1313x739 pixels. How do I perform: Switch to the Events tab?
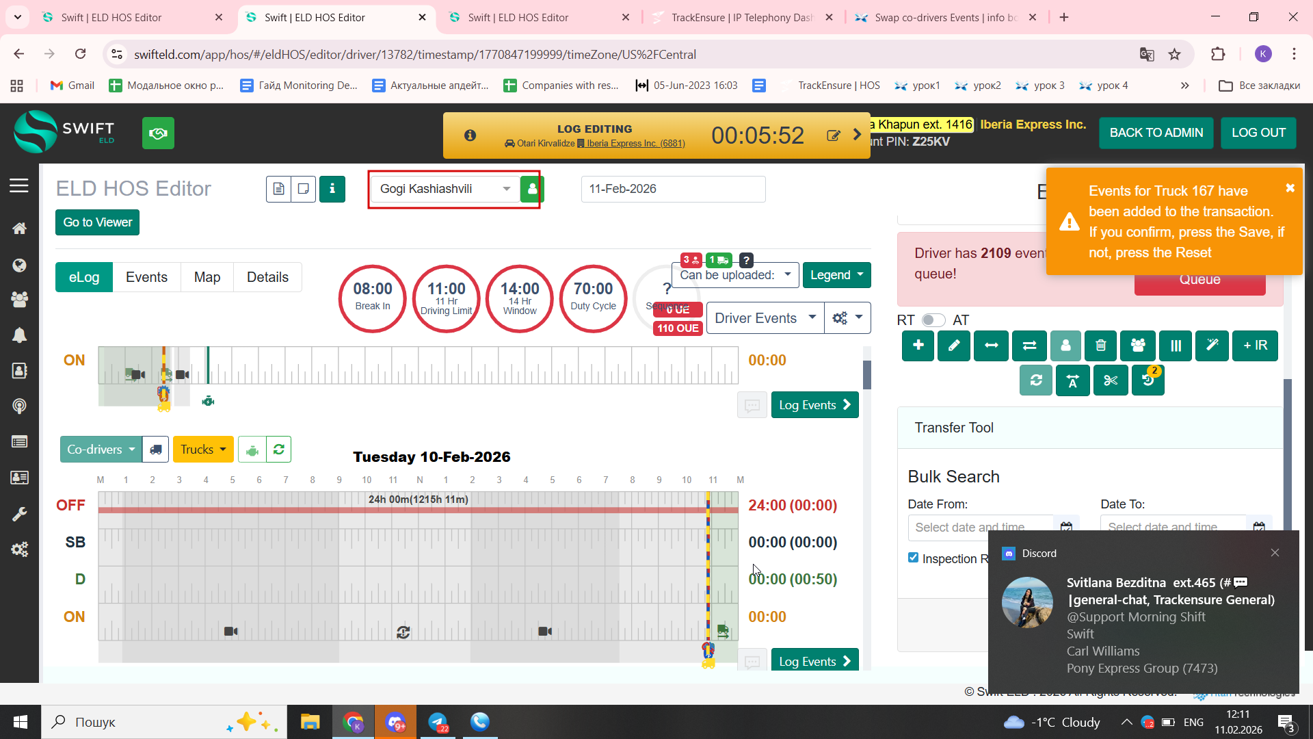(x=146, y=277)
